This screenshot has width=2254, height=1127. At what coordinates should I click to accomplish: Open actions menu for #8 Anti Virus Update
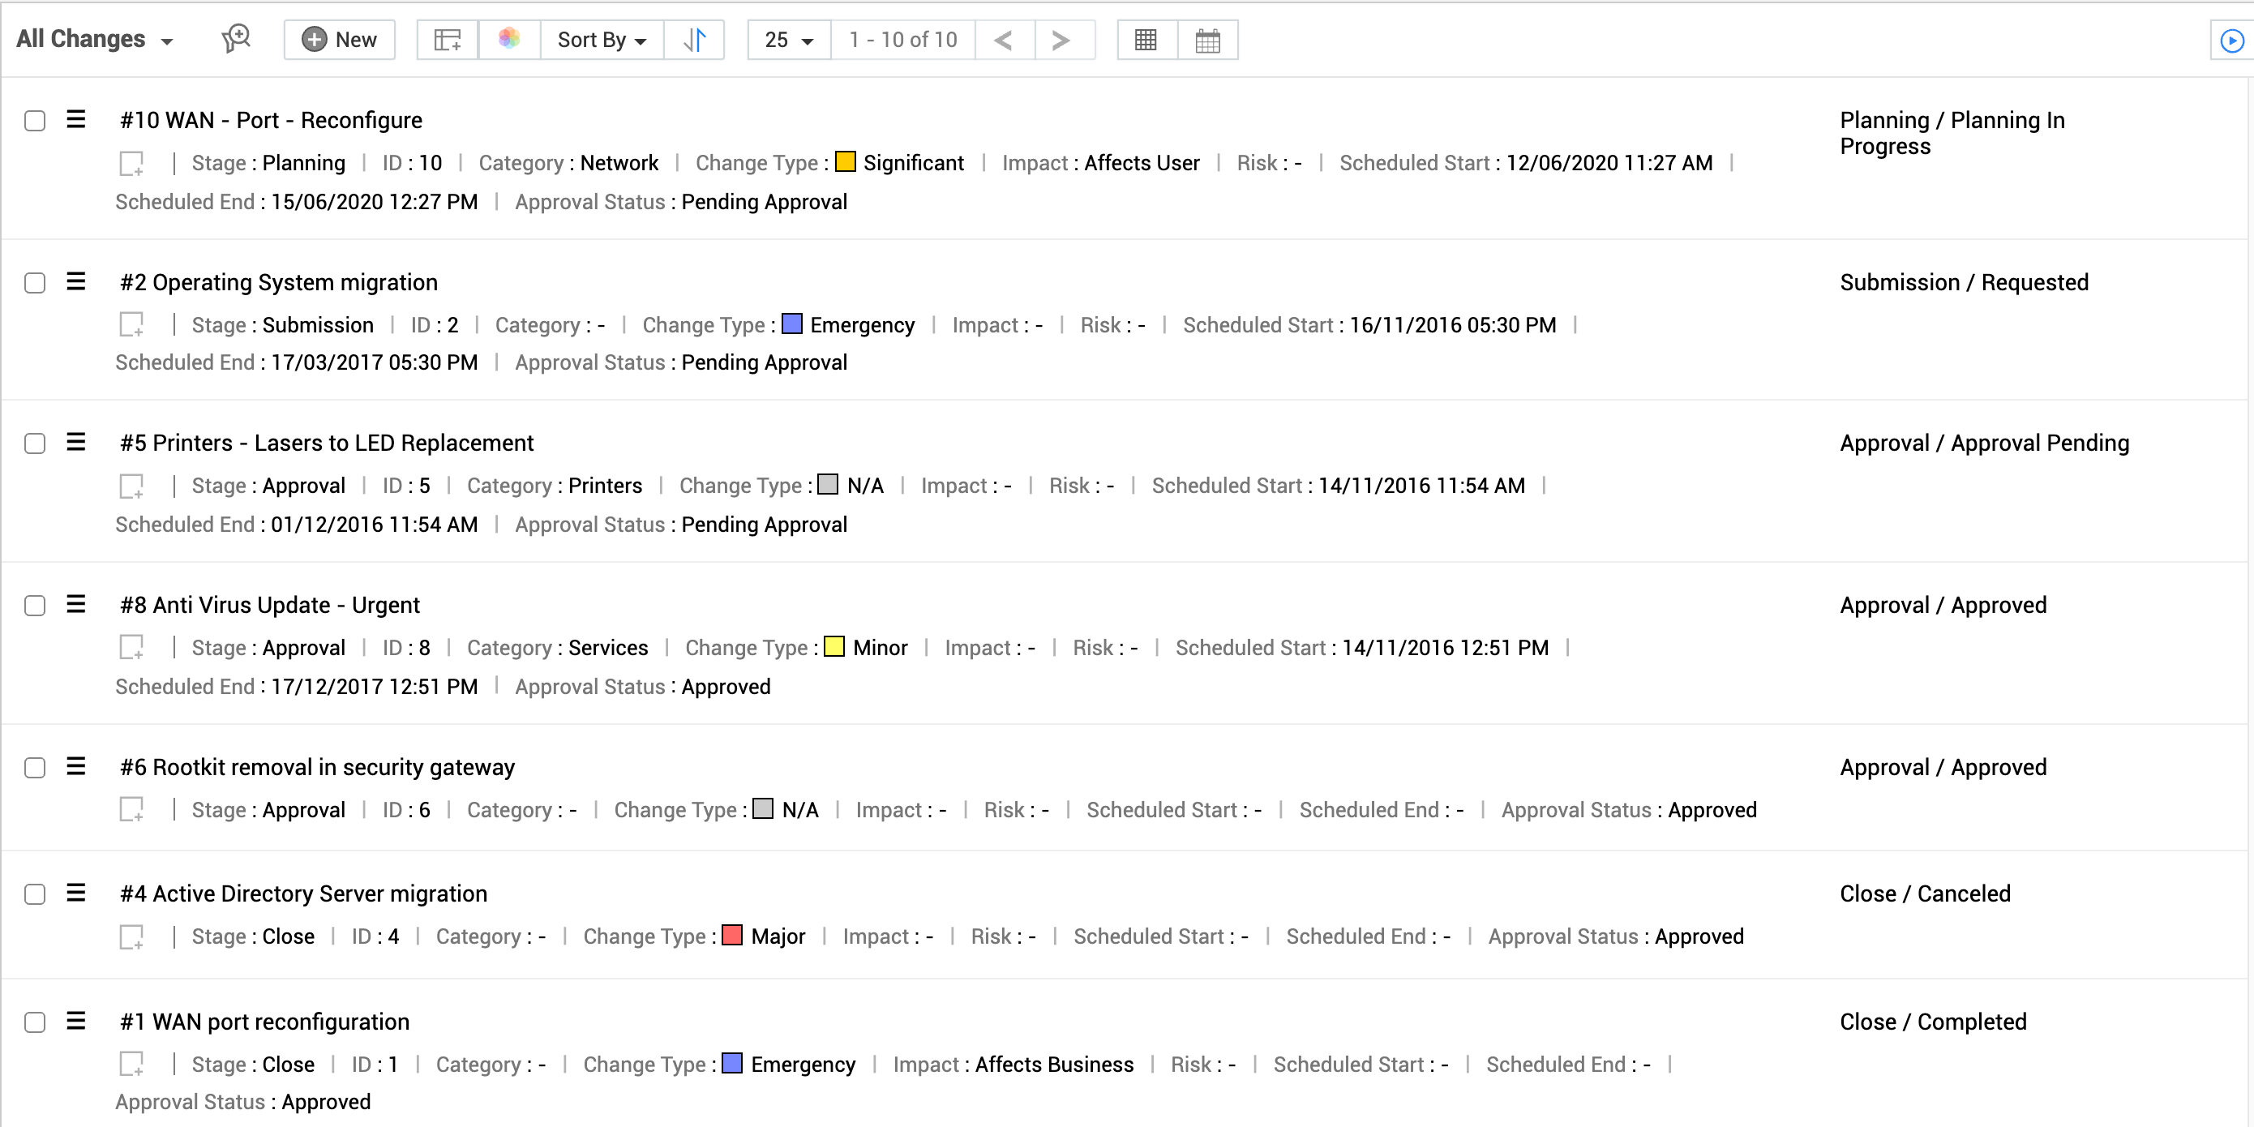click(76, 604)
